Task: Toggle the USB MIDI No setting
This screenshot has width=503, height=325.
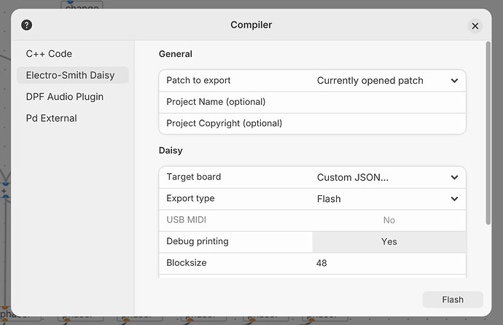Action: click(x=389, y=220)
